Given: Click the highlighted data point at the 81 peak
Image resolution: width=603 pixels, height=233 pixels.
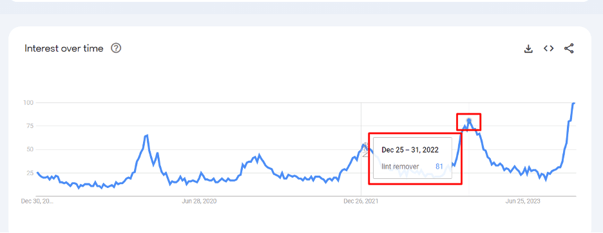Looking at the screenshot, I should coord(469,120).
